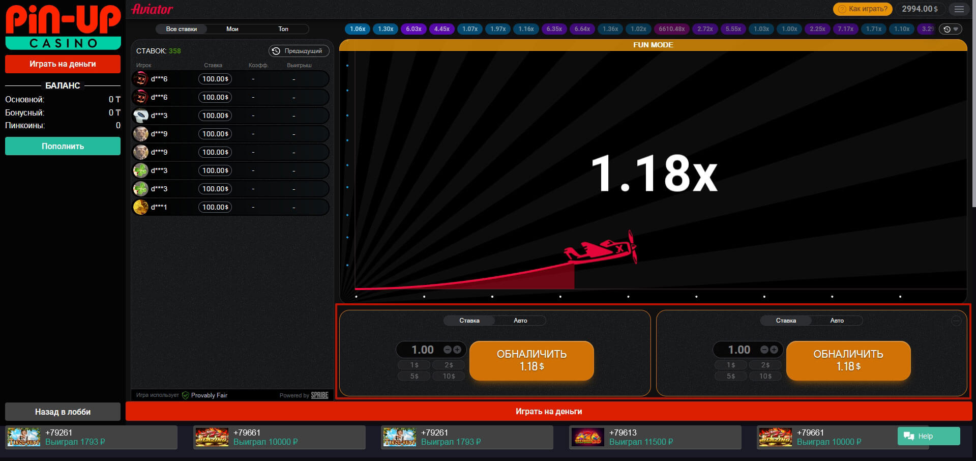The image size is (976, 461).
Task: Switch the right bet panel to Ставка mode
Action: [x=786, y=321]
